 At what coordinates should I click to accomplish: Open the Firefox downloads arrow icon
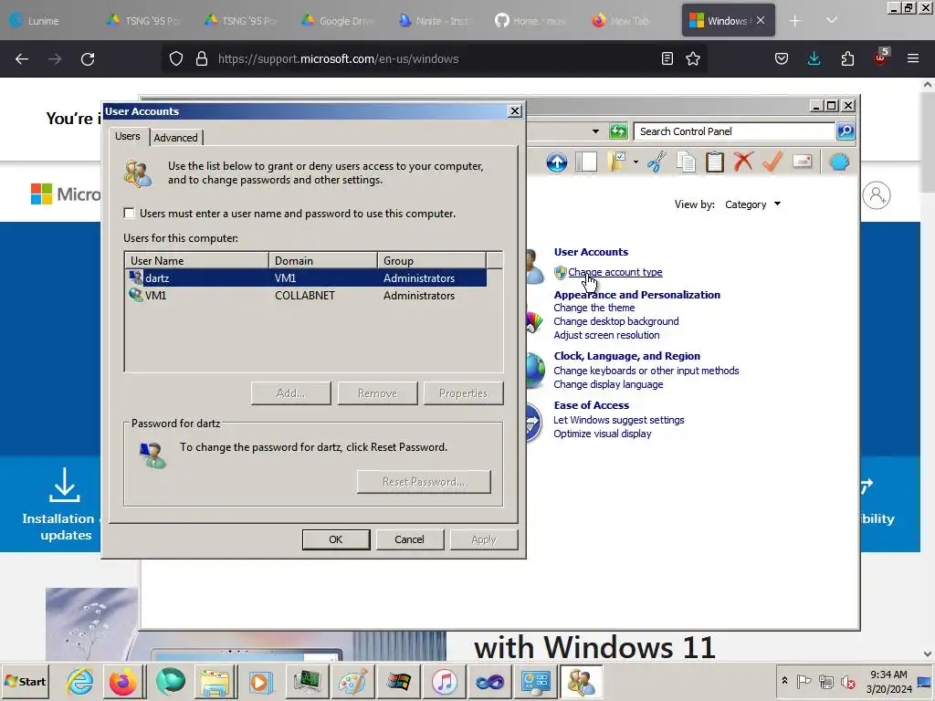point(814,58)
